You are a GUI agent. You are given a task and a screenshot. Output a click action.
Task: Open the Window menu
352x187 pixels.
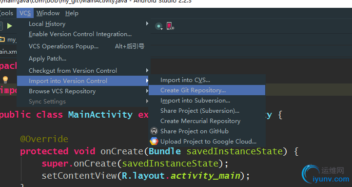pos(48,13)
